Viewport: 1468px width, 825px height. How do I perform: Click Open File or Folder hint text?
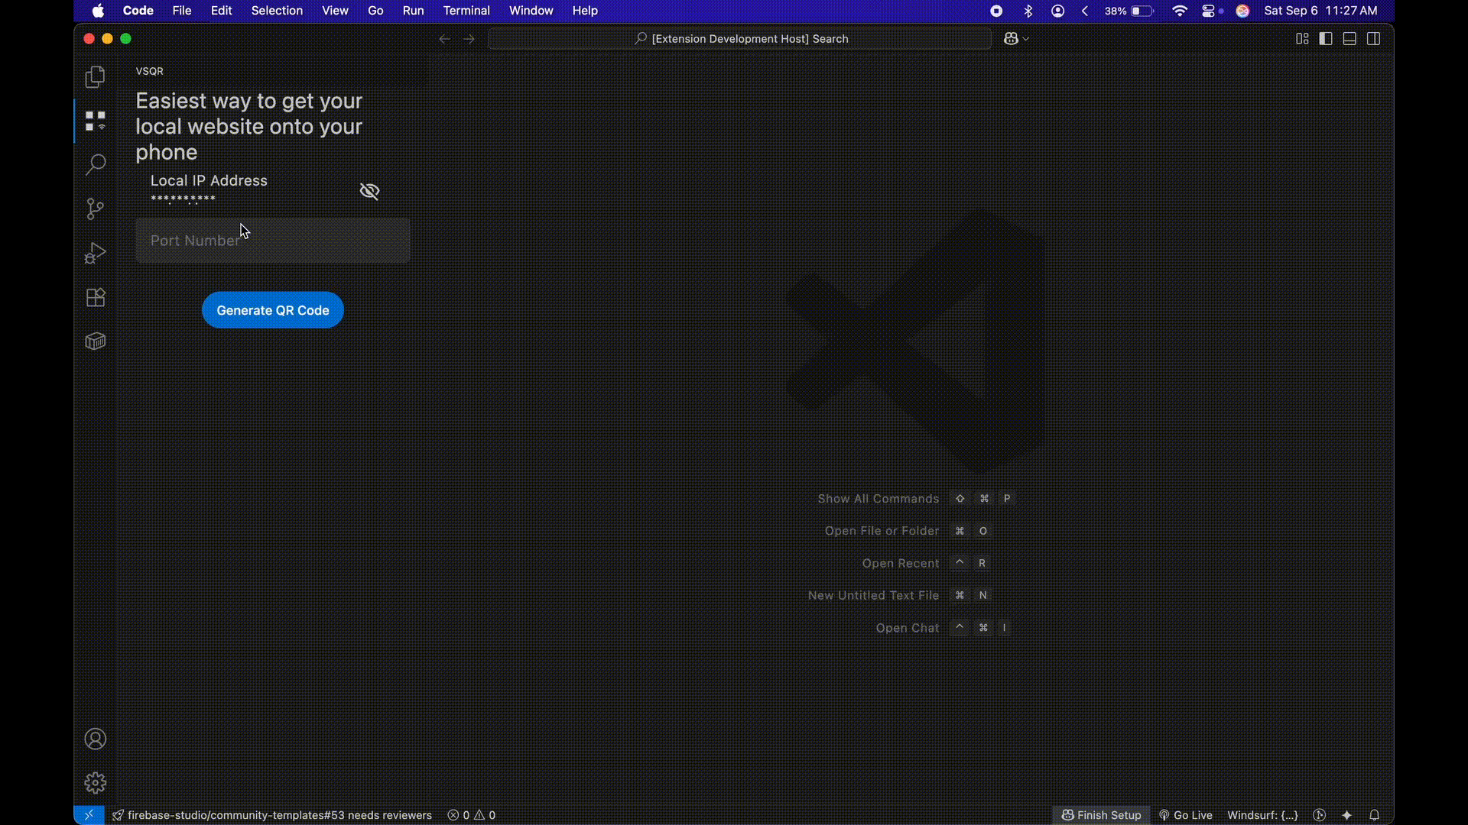click(882, 531)
